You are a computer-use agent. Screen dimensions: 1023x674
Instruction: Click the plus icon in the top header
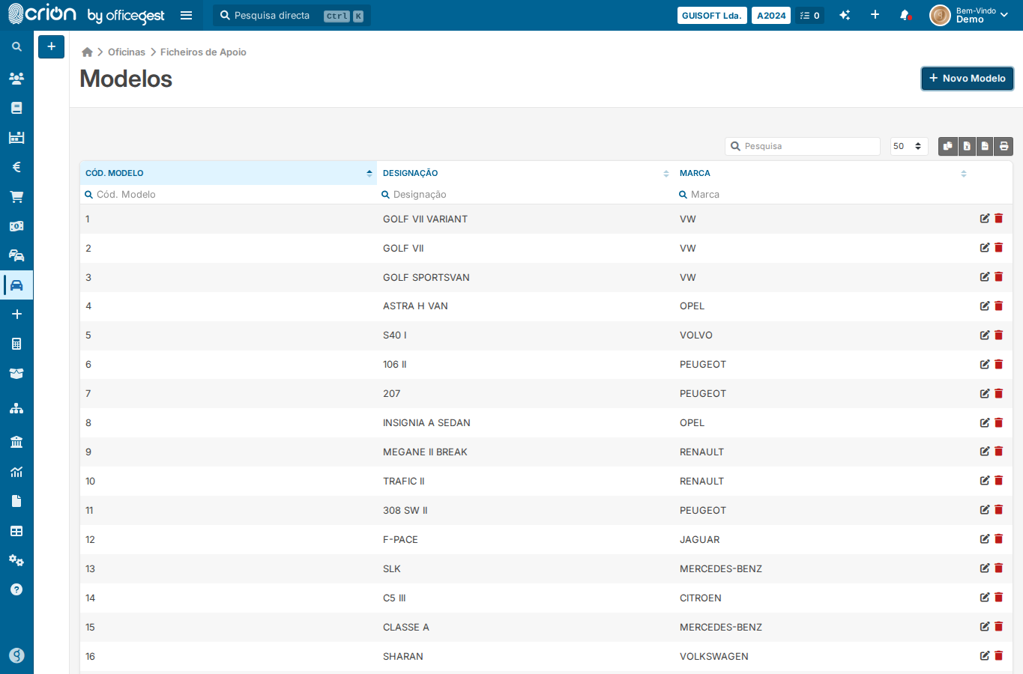pyautogui.click(x=875, y=15)
